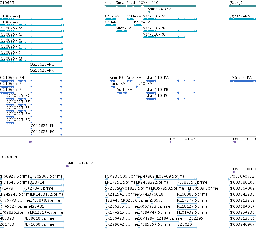This screenshot has width=256, height=229.
Task: Click the bc10-RA transcript label
Action: point(142,22)
